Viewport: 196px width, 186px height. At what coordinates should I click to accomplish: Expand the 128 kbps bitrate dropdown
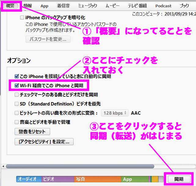(x=115, y=113)
